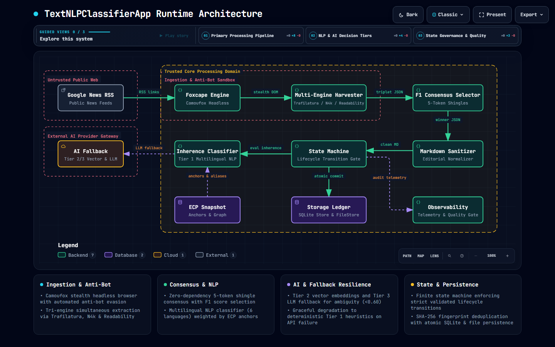555x347 pixels.
Task: Click the code icon on State Machine node
Action: [297, 146]
